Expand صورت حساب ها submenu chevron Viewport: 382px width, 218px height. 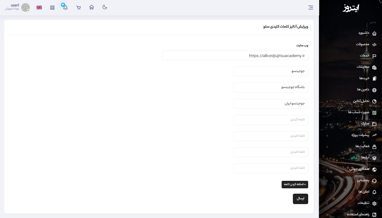pos(327,113)
